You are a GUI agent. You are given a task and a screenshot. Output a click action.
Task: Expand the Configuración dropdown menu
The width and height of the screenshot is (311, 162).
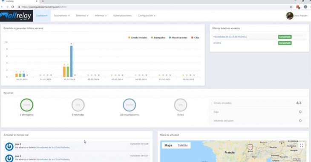(x=147, y=16)
